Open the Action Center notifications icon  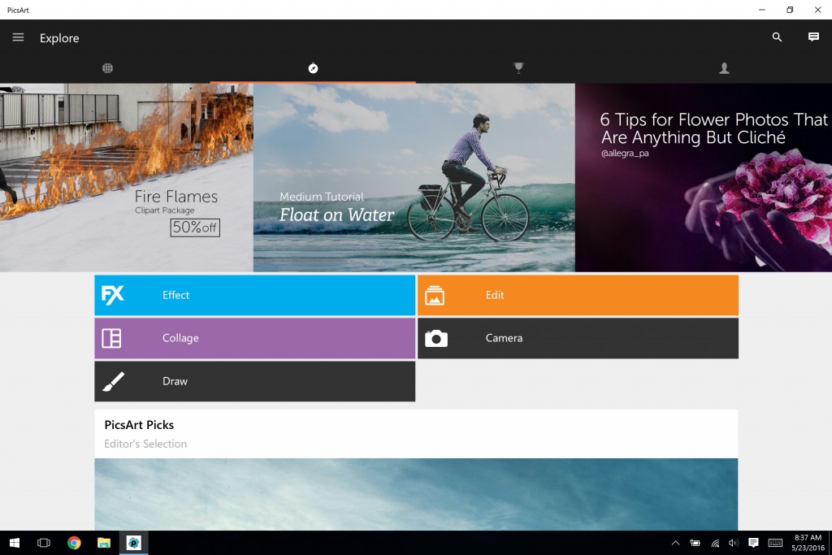pyautogui.click(x=753, y=543)
